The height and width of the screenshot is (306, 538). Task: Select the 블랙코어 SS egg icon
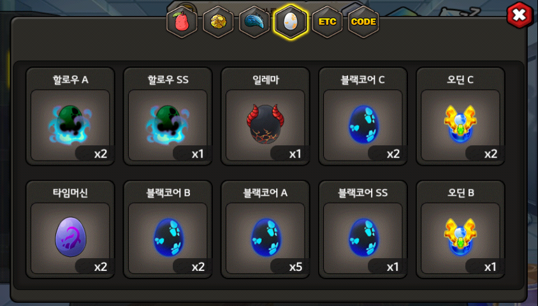coord(363,237)
